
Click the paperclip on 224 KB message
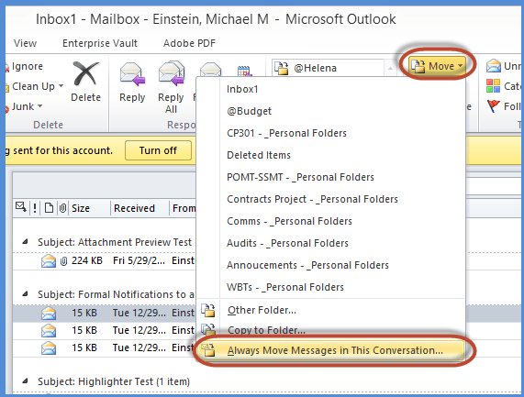63,261
